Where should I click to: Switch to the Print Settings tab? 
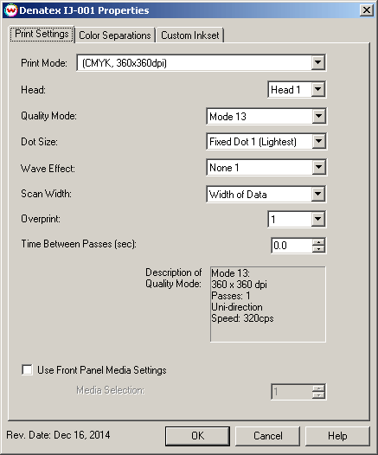click(42, 35)
